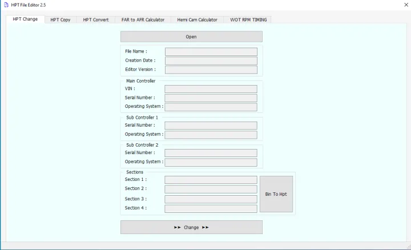Click the Section 3 field
The width and height of the screenshot is (411, 250).
click(x=211, y=199)
